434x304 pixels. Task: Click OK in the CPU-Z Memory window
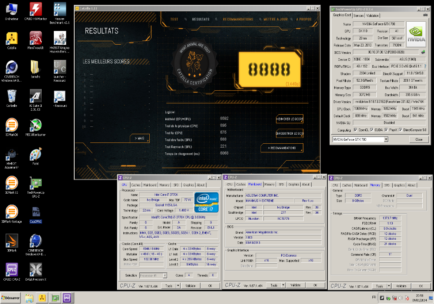(x=421, y=286)
